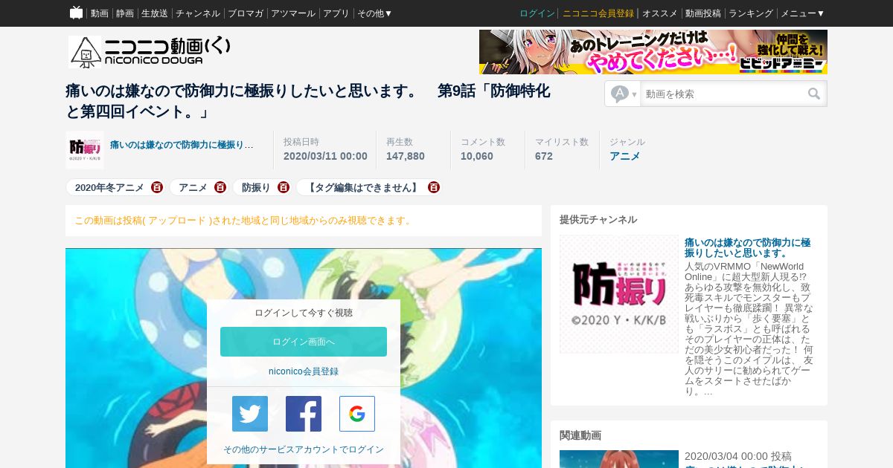Click the マイリスト数 value 672
The height and width of the screenshot is (468, 893).
(544, 156)
